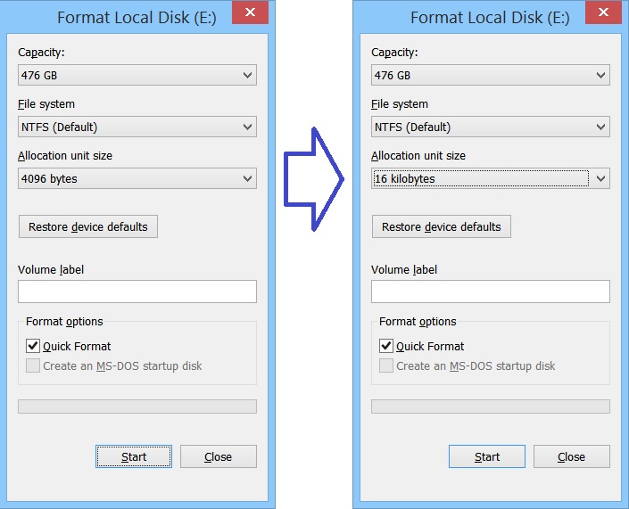Open File system dropdown in left dialog
629x509 pixels.
137,127
